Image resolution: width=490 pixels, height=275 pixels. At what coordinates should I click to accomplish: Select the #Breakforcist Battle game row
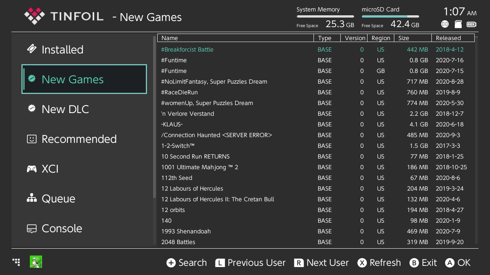point(316,49)
